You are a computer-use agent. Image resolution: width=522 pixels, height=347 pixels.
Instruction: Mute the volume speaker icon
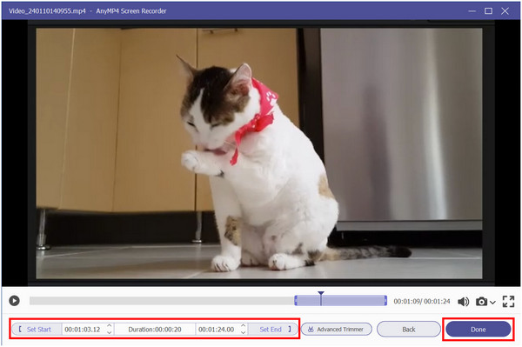[x=463, y=302]
